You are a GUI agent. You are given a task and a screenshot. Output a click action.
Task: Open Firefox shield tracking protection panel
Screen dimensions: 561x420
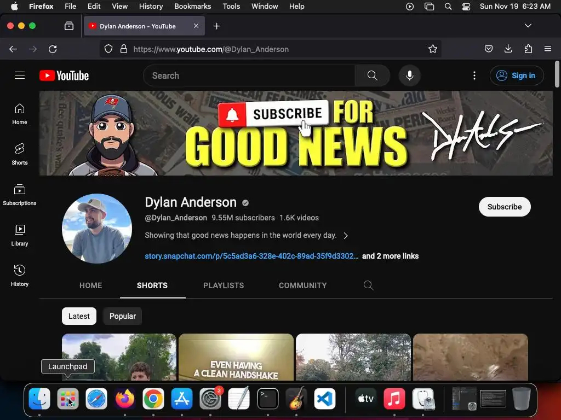[108, 49]
